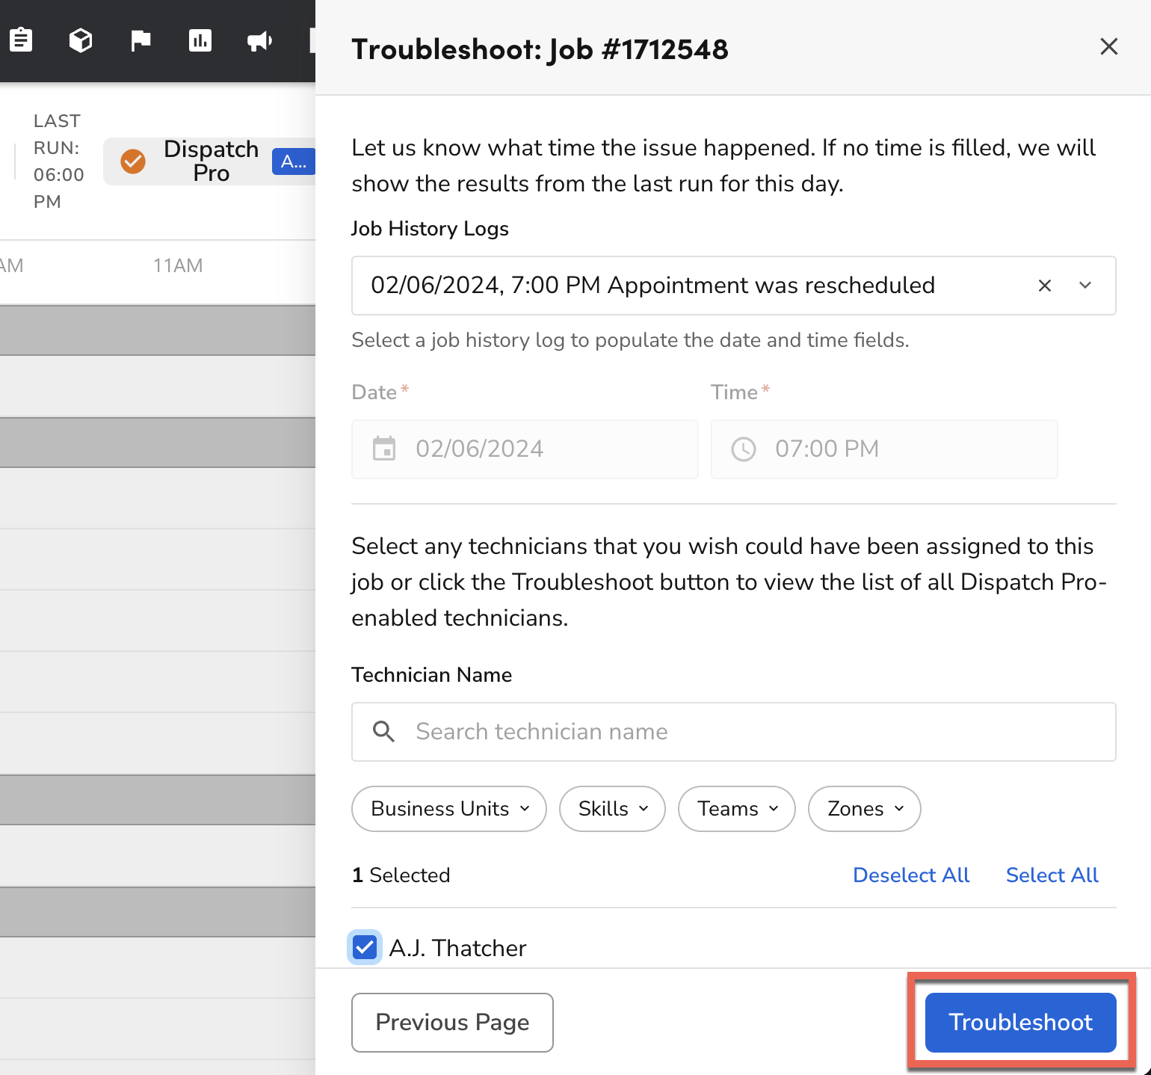Click the Troubleshoot button
Image resolution: width=1151 pixels, height=1075 pixels.
pyautogui.click(x=1020, y=1022)
